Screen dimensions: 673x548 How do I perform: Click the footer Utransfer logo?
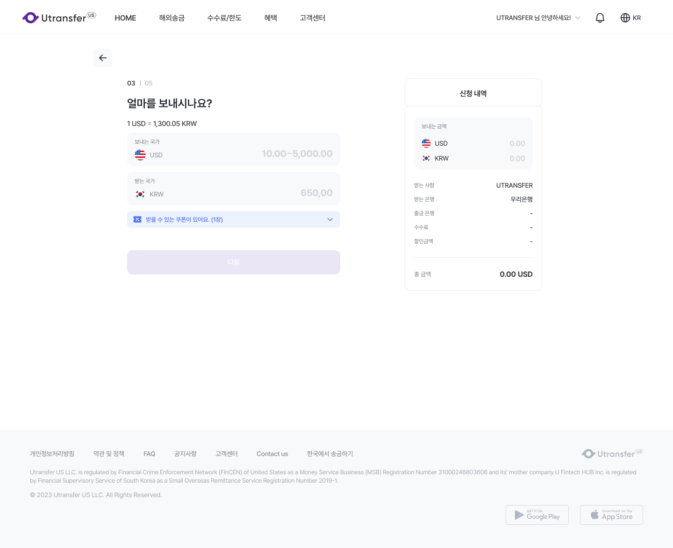(612, 454)
